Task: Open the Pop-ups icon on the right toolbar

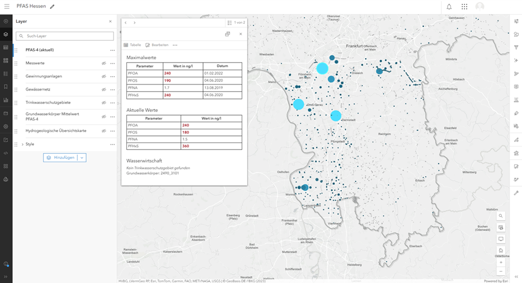Action: click(516, 87)
